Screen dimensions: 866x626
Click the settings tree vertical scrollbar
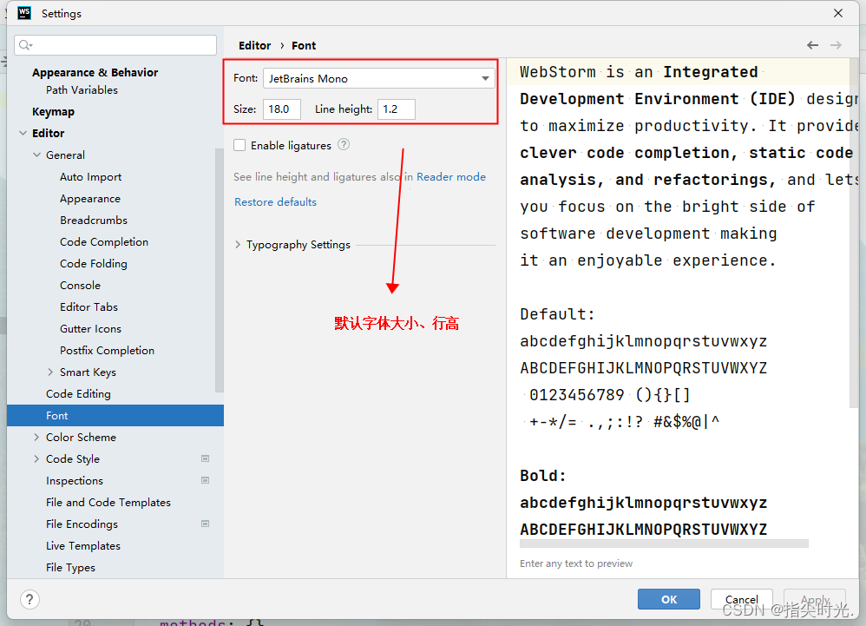coord(220,271)
